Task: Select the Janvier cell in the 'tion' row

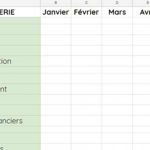Action: (56, 61)
